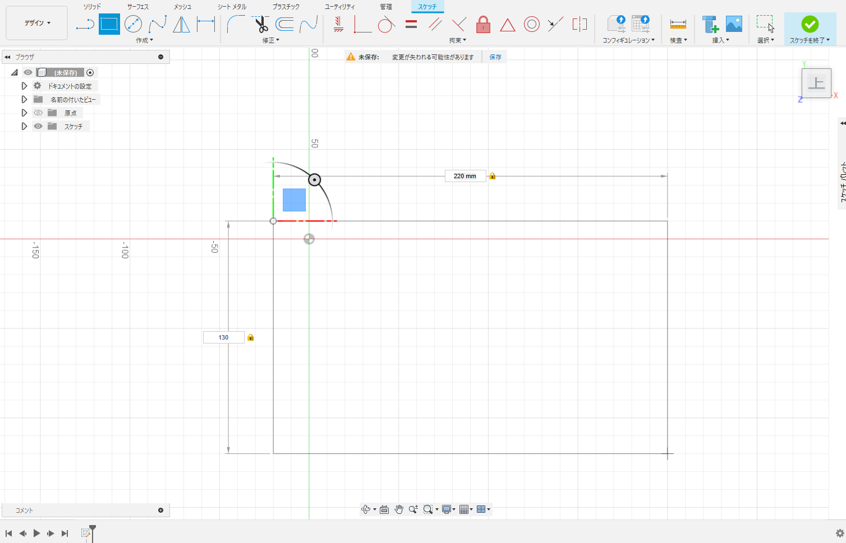Click the window Select tool
This screenshot has width=846, height=543.
pos(765,24)
